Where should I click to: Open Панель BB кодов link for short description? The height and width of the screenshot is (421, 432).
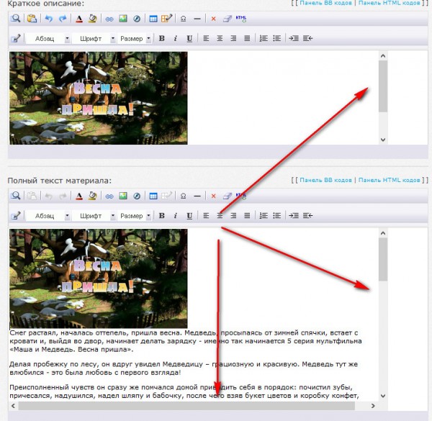click(325, 3)
